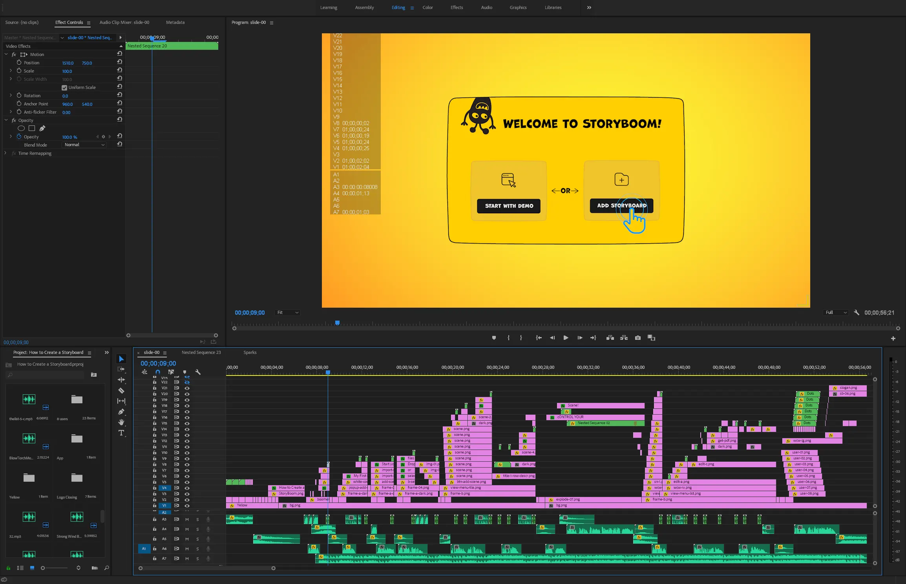Select the Type tool
Image resolution: width=906 pixels, height=584 pixels.
tap(121, 433)
